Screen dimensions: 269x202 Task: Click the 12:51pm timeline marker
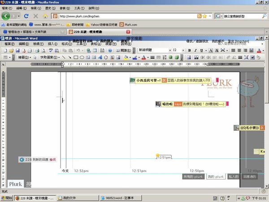point(164,157)
